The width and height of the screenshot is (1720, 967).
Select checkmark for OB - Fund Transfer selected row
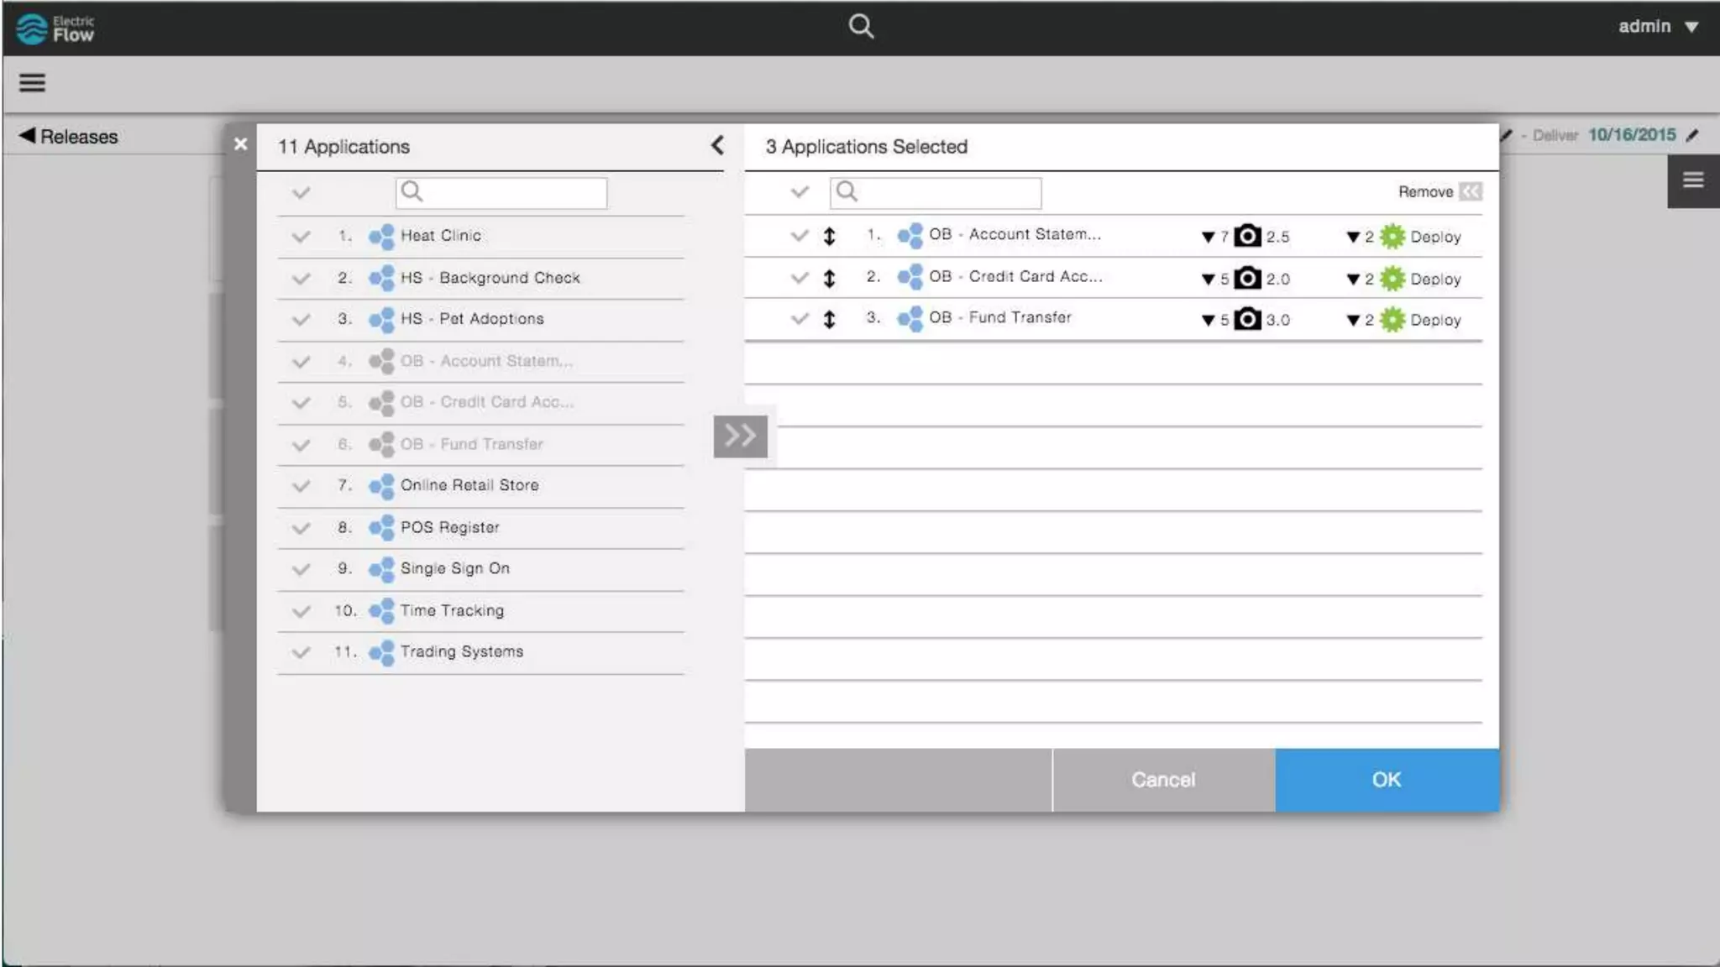[x=799, y=318]
